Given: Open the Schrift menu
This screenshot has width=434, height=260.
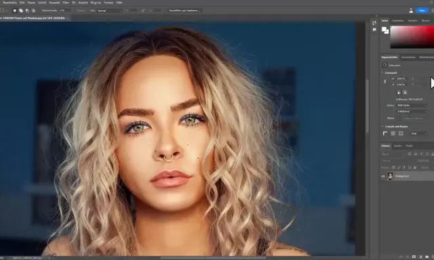Looking at the screenshot, I should coord(42,3).
